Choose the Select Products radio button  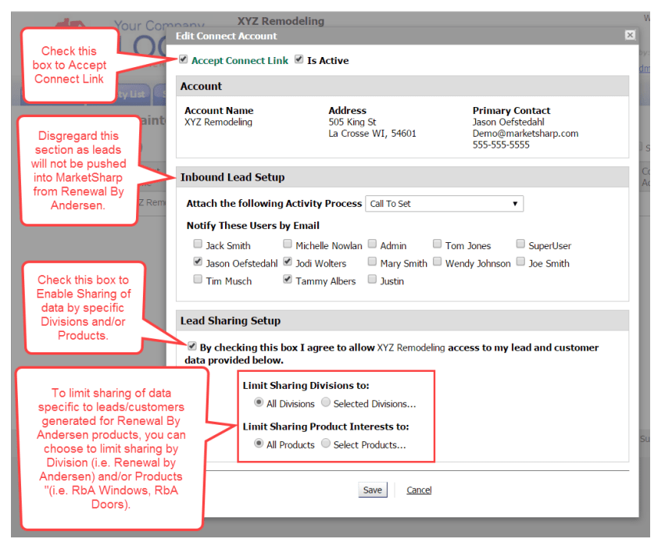coord(326,444)
